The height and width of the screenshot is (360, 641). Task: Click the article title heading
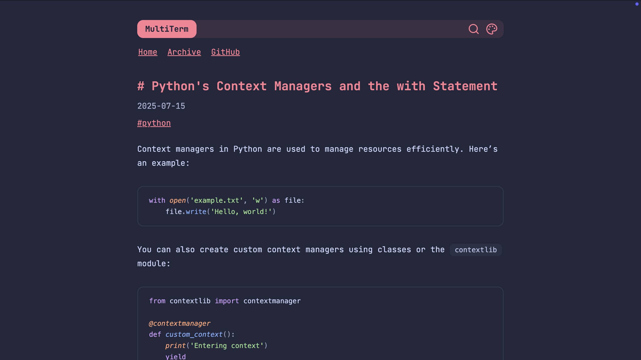pos(317,86)
